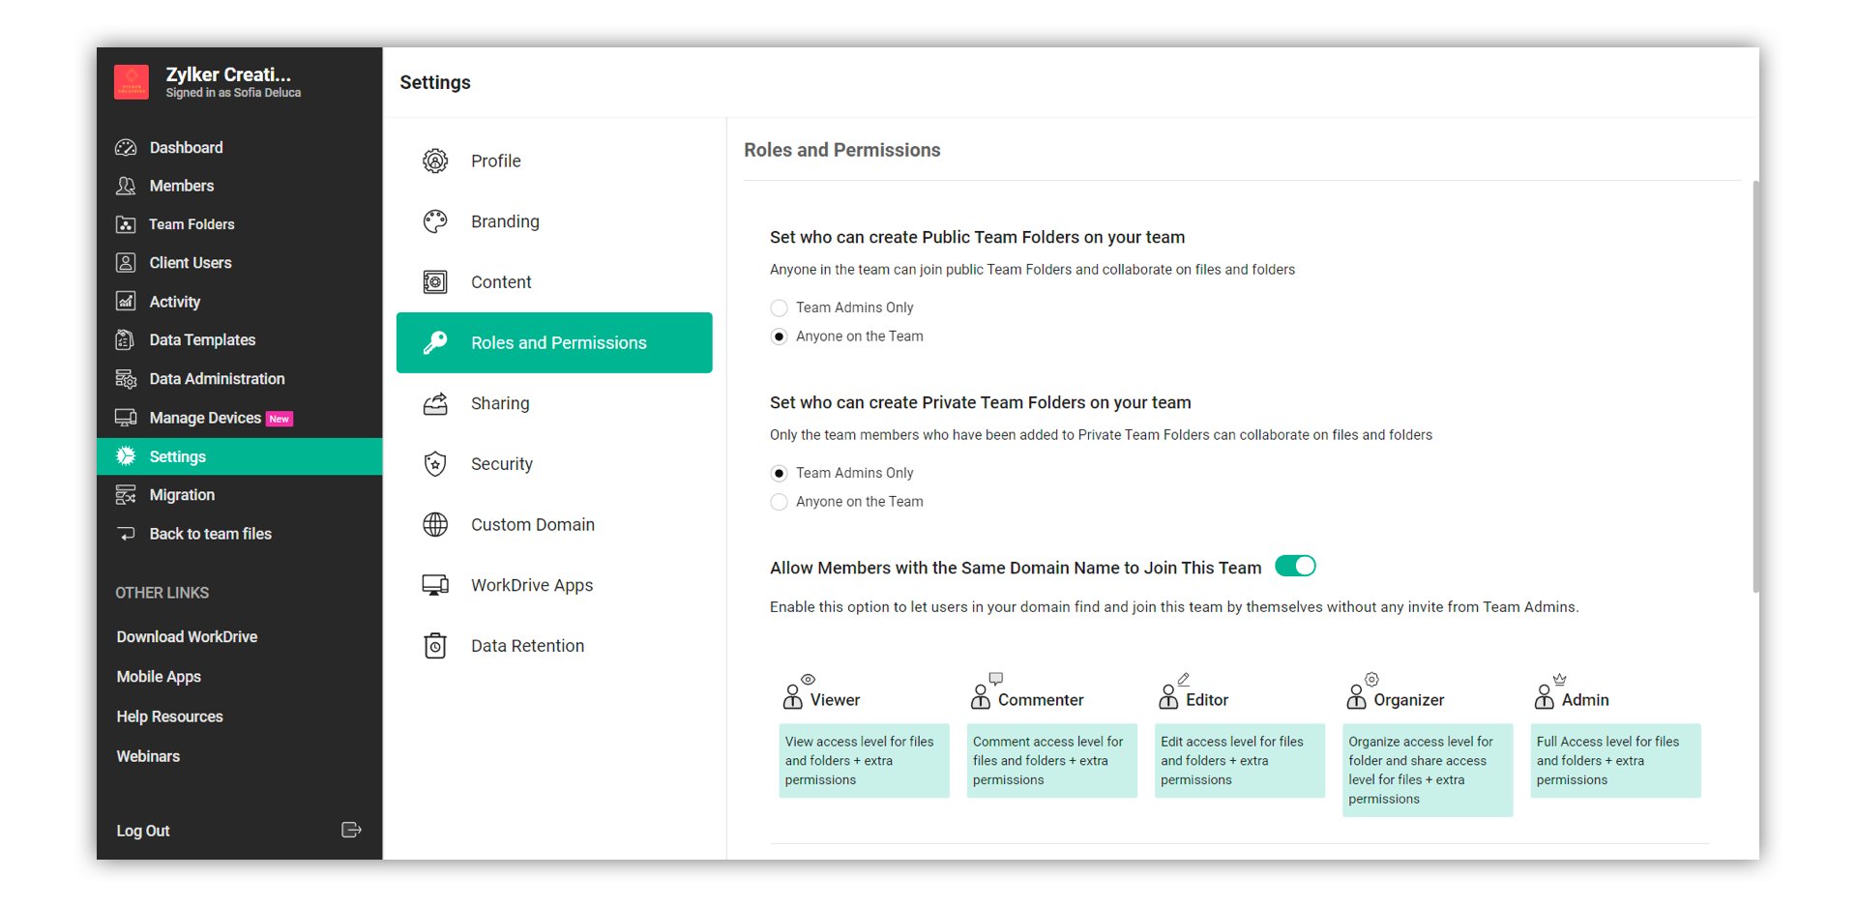Open the Sharing settings tab

tap(500, 403)
